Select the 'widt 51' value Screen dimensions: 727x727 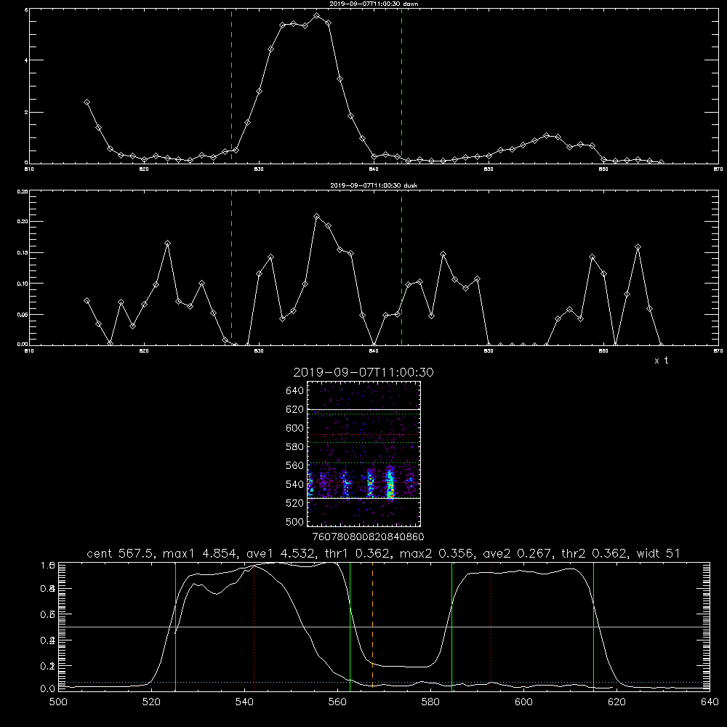(x=658, y=553)
